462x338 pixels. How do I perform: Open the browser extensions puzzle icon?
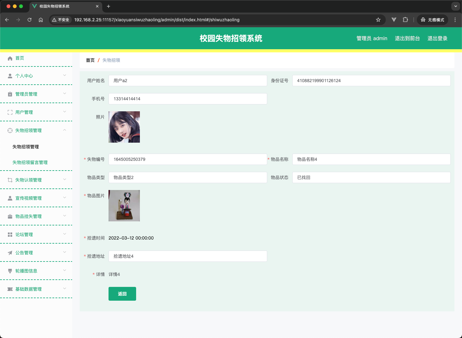click(405, 20)
